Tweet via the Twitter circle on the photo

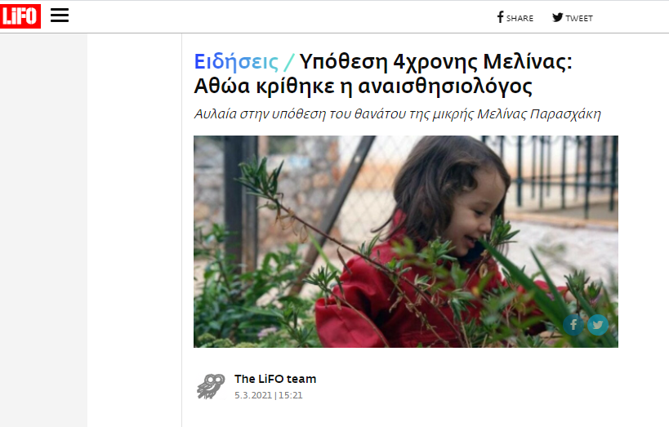[x=598, y=325]
